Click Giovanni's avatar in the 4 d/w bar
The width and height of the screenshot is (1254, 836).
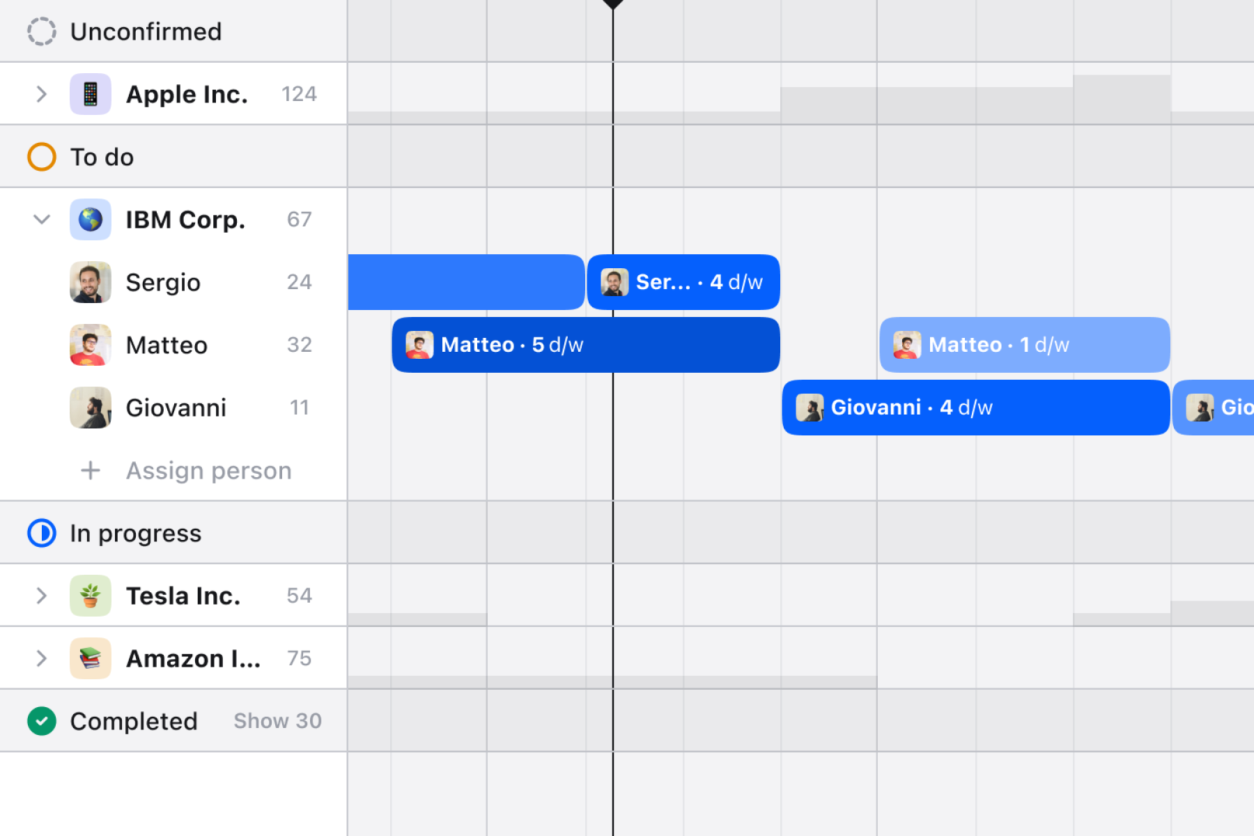click(x=810, y=408)
